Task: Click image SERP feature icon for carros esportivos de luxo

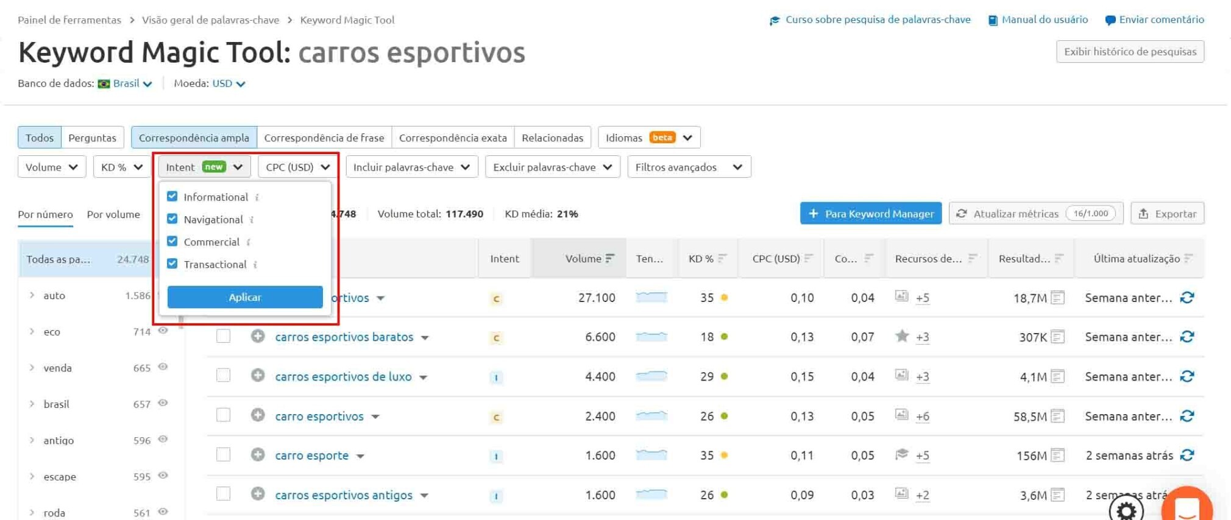Action: coord(902,375)
